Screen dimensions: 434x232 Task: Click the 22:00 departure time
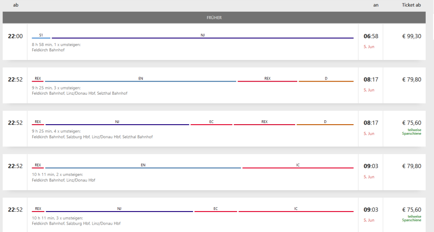point(15,36)
